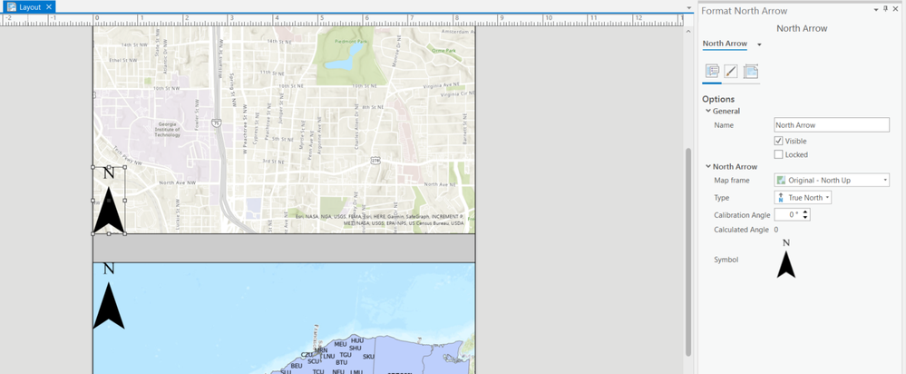Screen dimensions: 906x374
Task: Click the layout icon on Layout tab
Action: pyautogui.click(x=12, y=7)
